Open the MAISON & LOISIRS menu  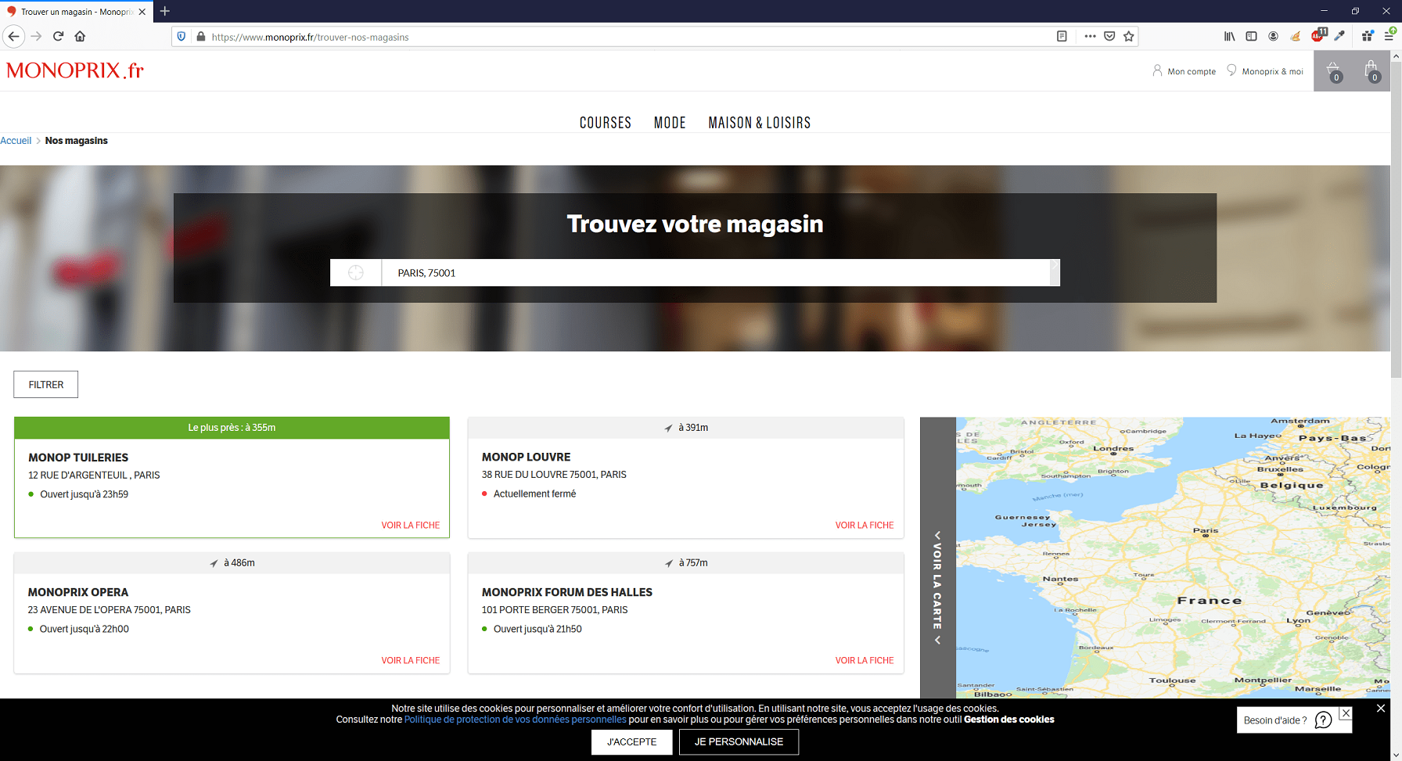point(759,123)
